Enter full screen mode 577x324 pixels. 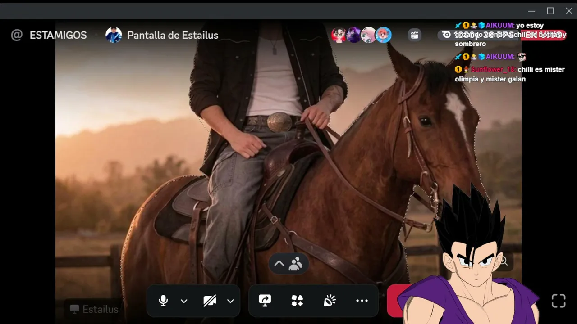click(x=559, y=301)
